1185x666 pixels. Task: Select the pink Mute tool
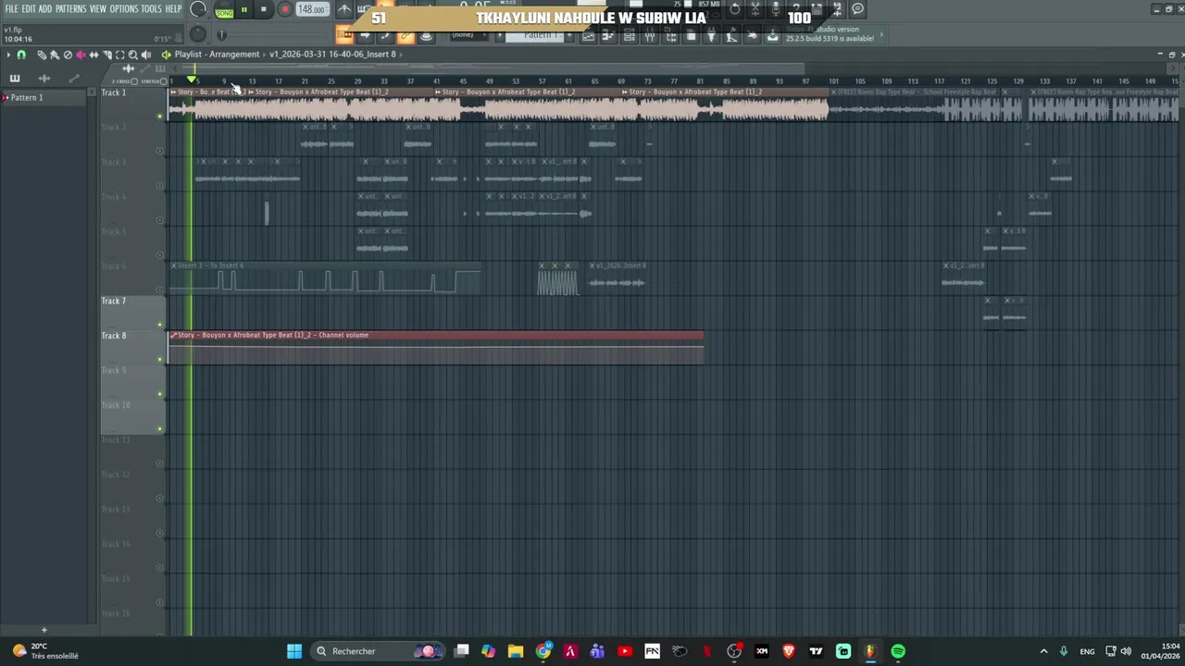(x=81, y=55)
